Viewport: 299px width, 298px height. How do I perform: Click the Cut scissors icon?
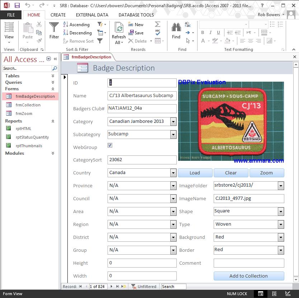click(x=39, y=24)
